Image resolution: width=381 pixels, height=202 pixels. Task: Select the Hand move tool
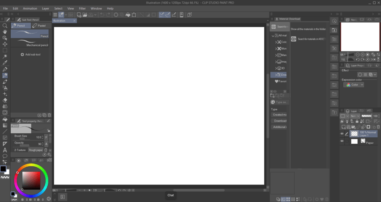[x=5, y=32]
